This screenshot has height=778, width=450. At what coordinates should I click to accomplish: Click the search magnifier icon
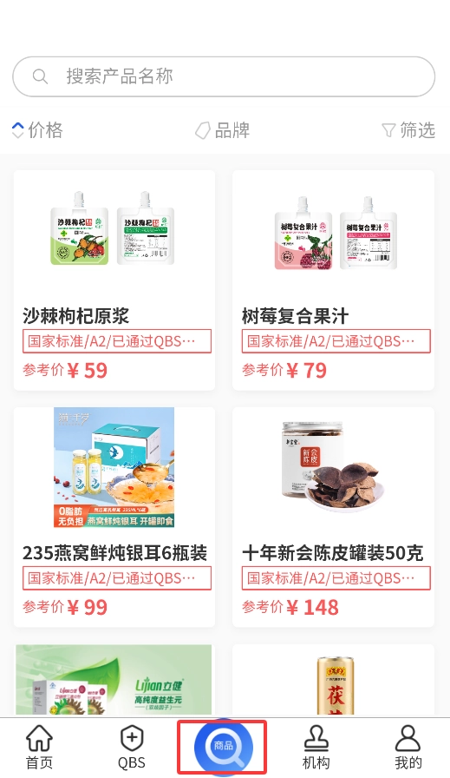40,76
